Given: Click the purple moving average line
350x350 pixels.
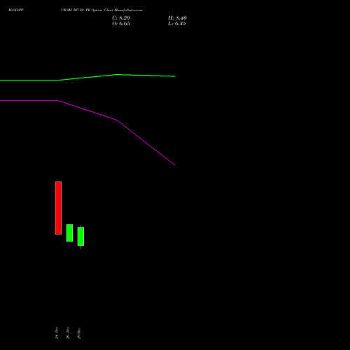Looking at the screenshot, I should 87,110.
